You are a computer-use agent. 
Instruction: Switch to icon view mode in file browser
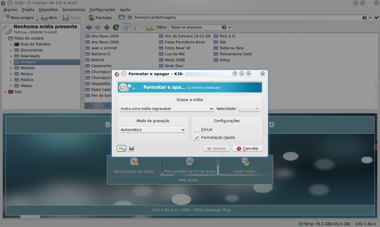click(x=127, y=27)
